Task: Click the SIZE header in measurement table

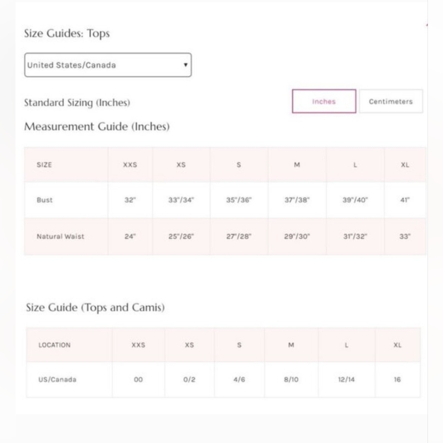Action: tap(44, 165)
